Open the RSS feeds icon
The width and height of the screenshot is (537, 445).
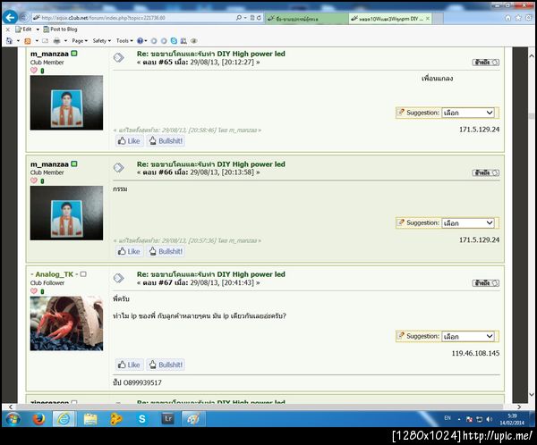tap(28, 41)
